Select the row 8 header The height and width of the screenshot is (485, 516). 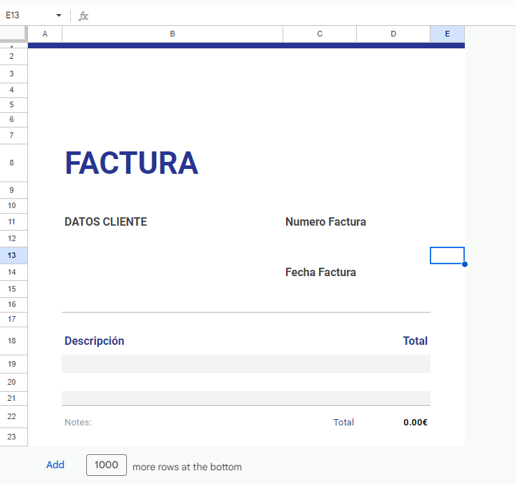(x=12, y=163)
